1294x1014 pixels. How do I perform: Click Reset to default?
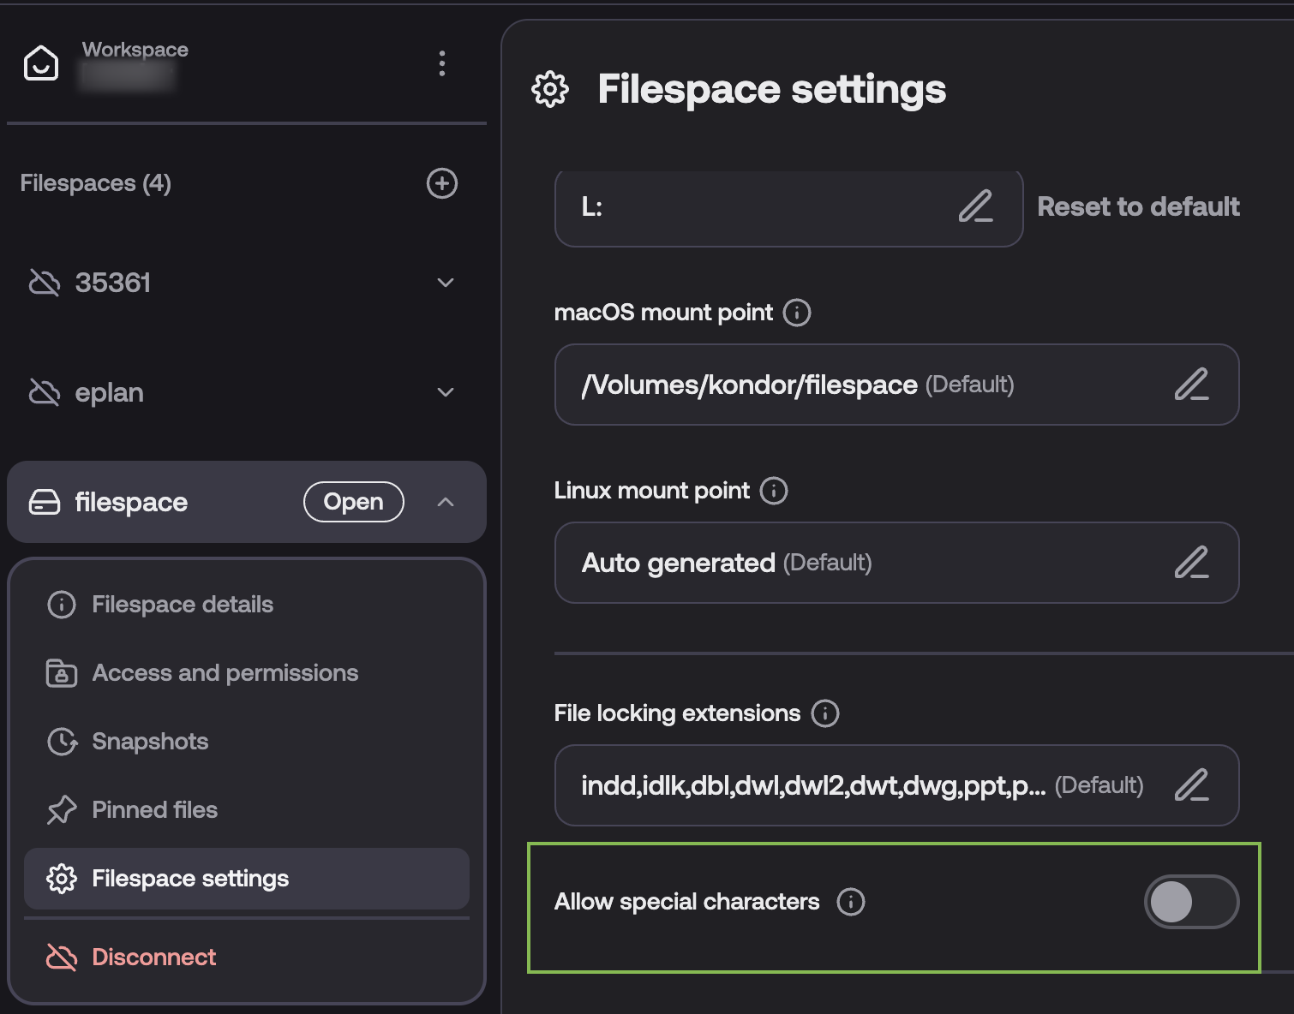coord(1138,206)
